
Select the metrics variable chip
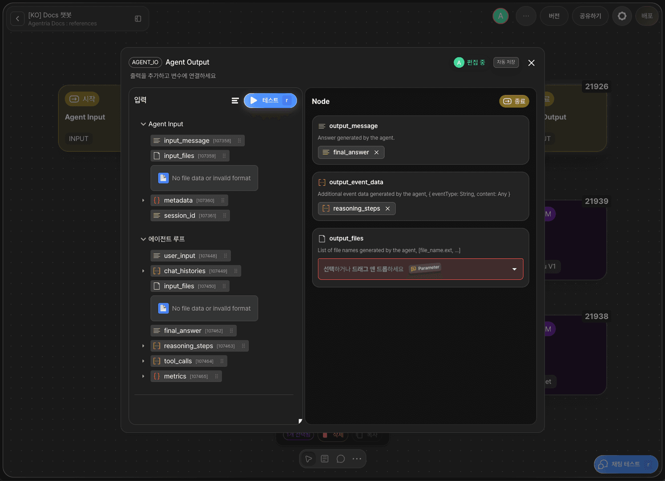pos(186,376)
